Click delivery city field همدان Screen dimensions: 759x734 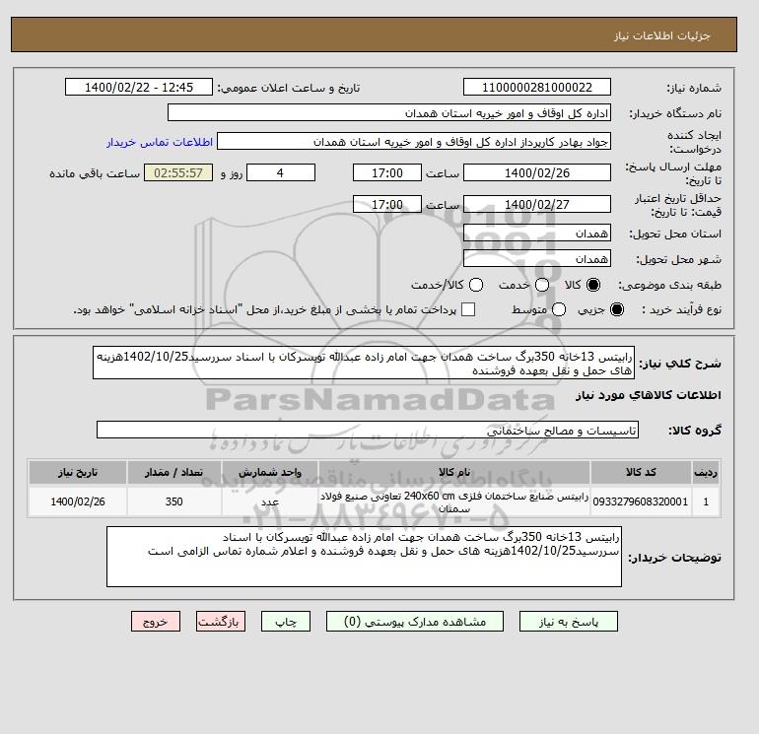click(x=537, y=258)
